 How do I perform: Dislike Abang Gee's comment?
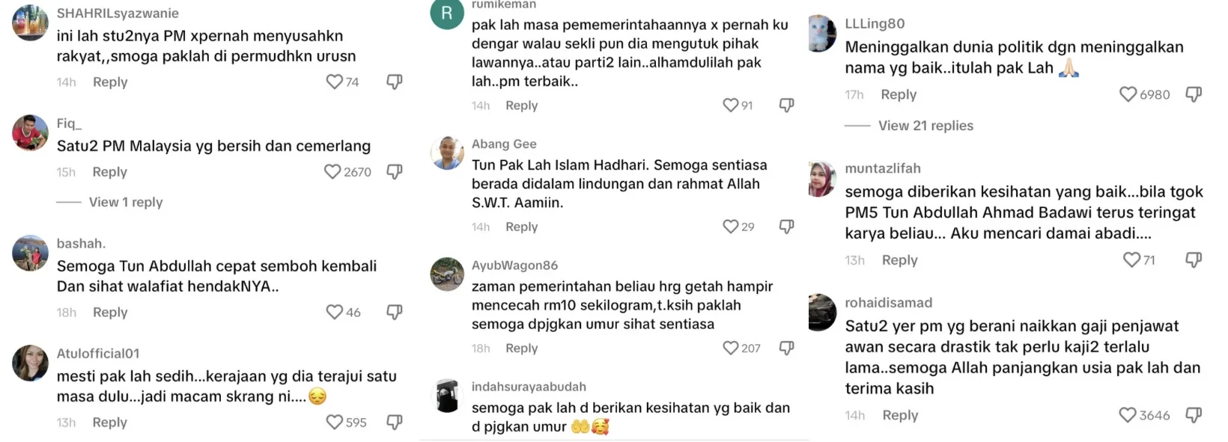point(786,227)
